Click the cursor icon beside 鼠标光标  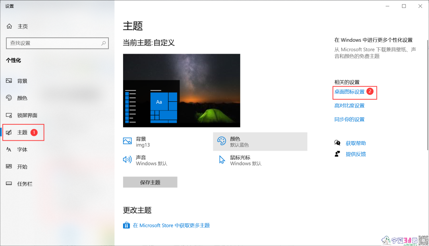(222, 159)
